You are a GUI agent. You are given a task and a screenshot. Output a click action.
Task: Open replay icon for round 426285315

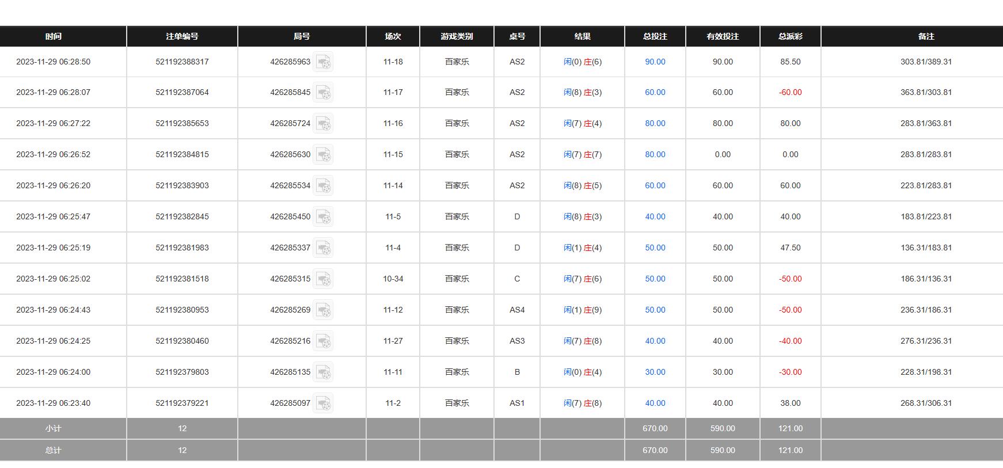pos(323,279)
